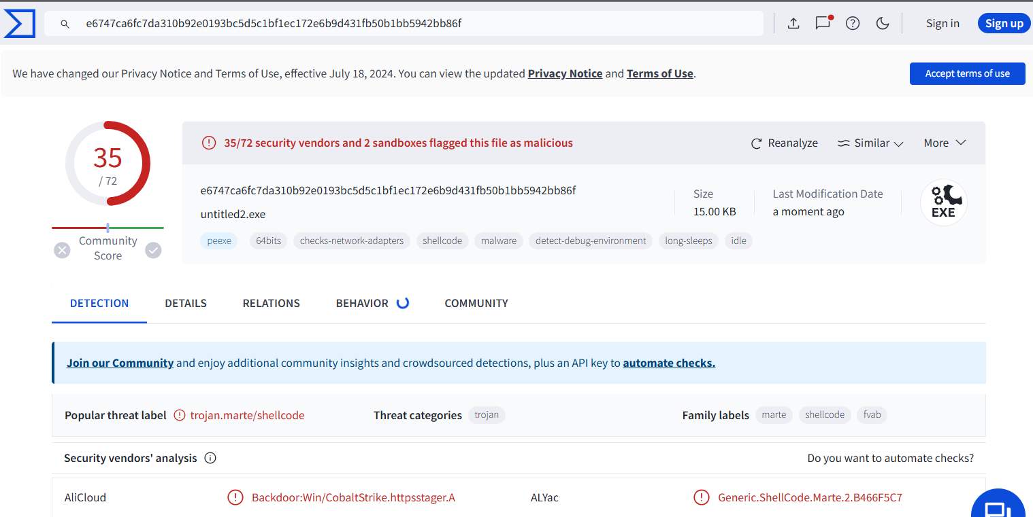Click the malware tag
Image resolution: width=1033 pixels, height=517 pixels.
coord(499,240)
